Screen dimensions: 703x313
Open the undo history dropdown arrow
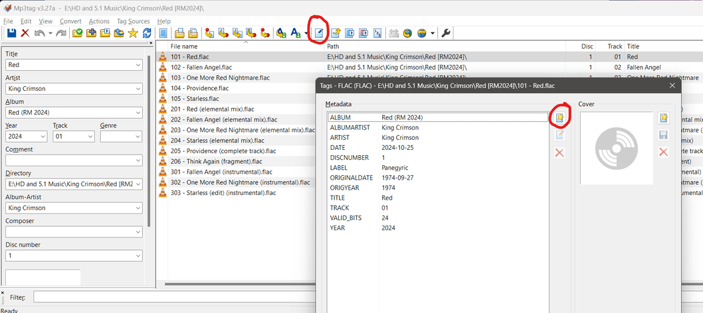click(x=50, y=33)
